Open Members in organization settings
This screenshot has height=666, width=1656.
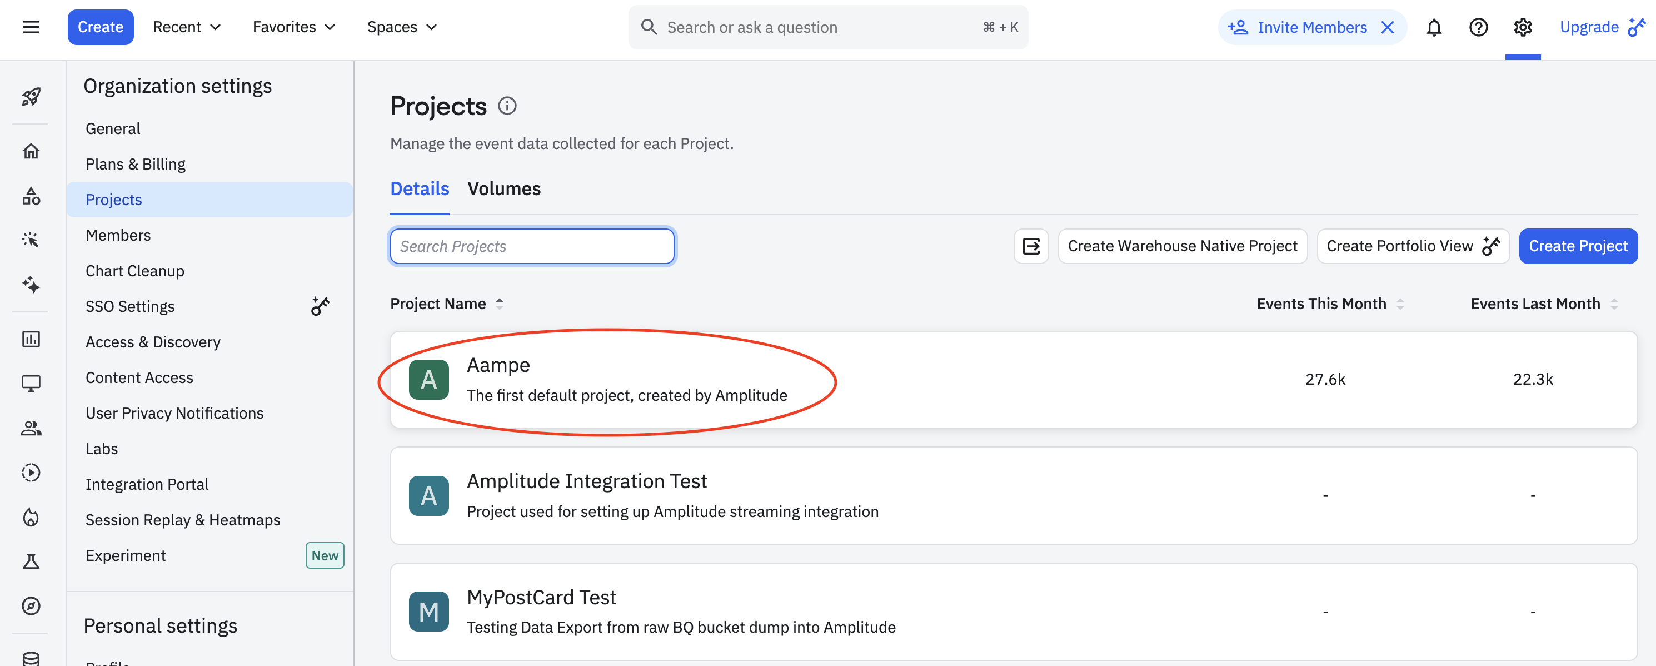[x=118, y=235]
